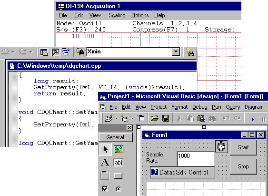Click the Start button on Form1
This screenshot has width=268, height=196.
[243, 147]
